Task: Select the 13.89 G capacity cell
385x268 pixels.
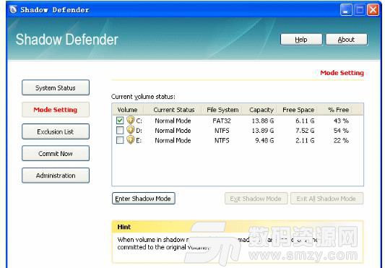Action: (x=263, y=131)
